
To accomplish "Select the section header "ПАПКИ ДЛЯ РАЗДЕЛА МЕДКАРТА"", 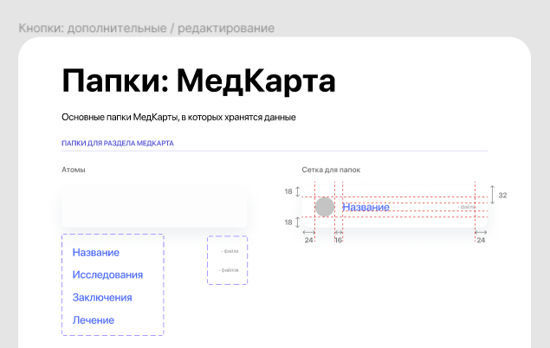I will (118, 143).
